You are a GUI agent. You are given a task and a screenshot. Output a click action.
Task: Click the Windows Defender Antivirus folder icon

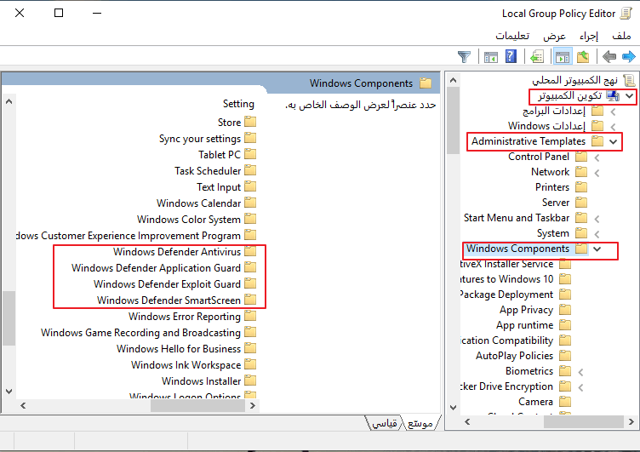click(x=250, y=251)
